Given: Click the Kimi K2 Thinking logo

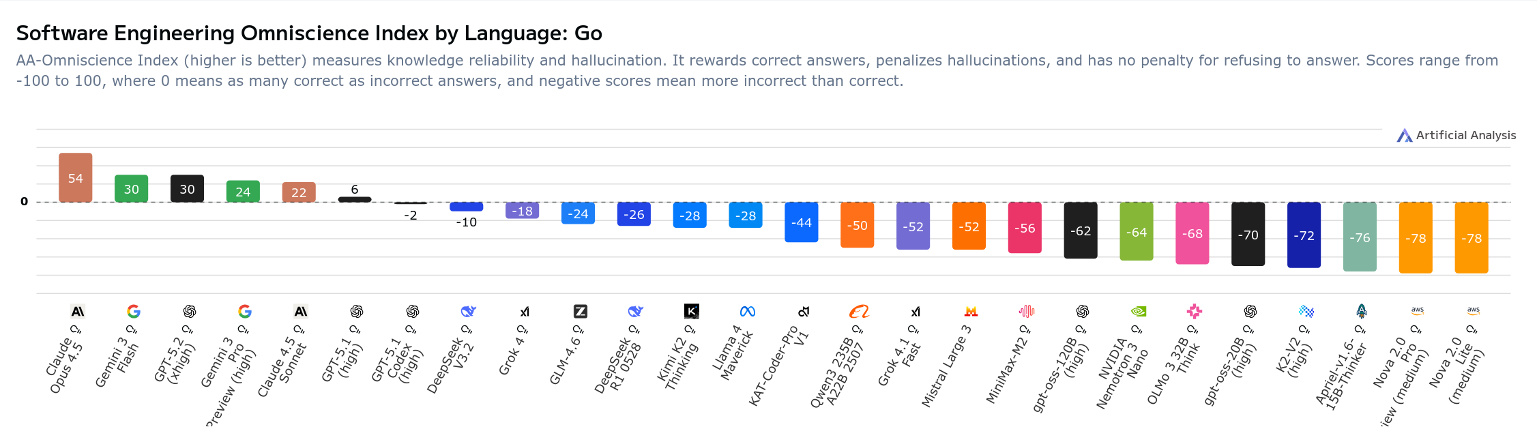Looking at the screenshot, I should click(x=691, y=312).
